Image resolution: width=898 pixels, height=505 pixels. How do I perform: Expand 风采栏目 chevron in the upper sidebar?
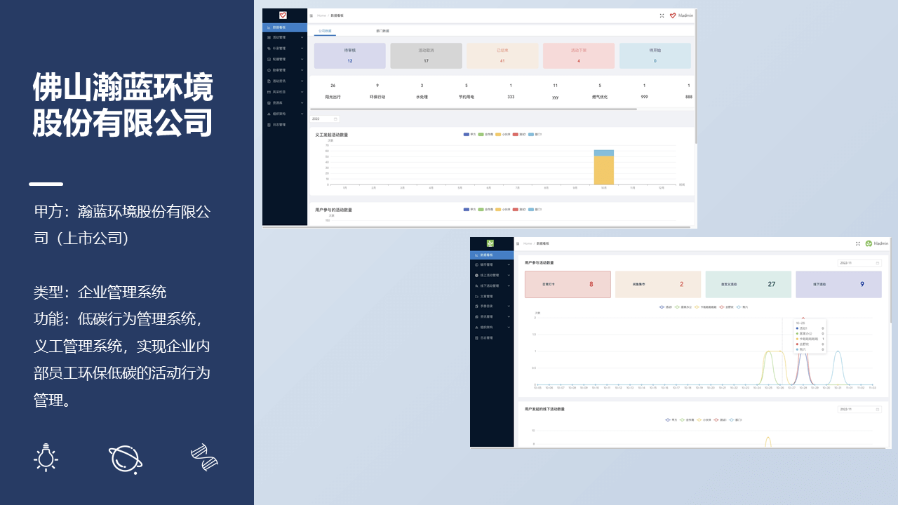[302, 92]
